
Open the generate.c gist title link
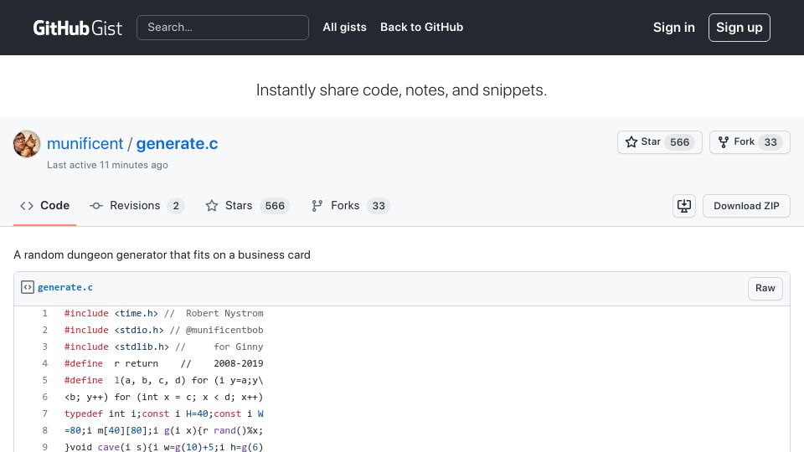click(x=177, y=143)
